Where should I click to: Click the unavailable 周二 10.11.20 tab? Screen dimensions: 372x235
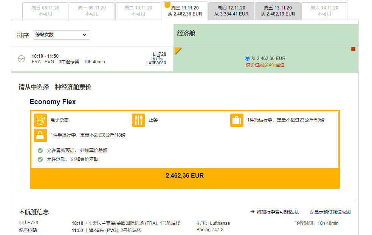[138, 11]
